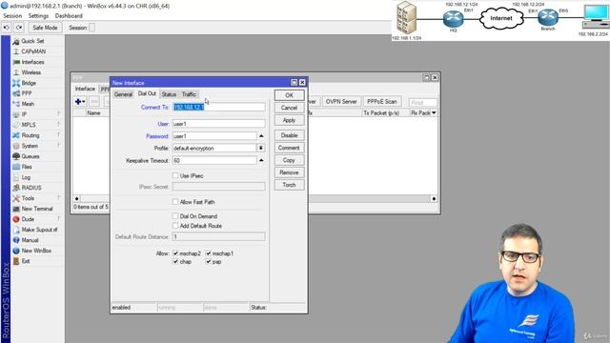Click PPPoE Scan button in PPP window
This screenshot has width=610, height=343.
pyautogui.click(x=381, y=102)
